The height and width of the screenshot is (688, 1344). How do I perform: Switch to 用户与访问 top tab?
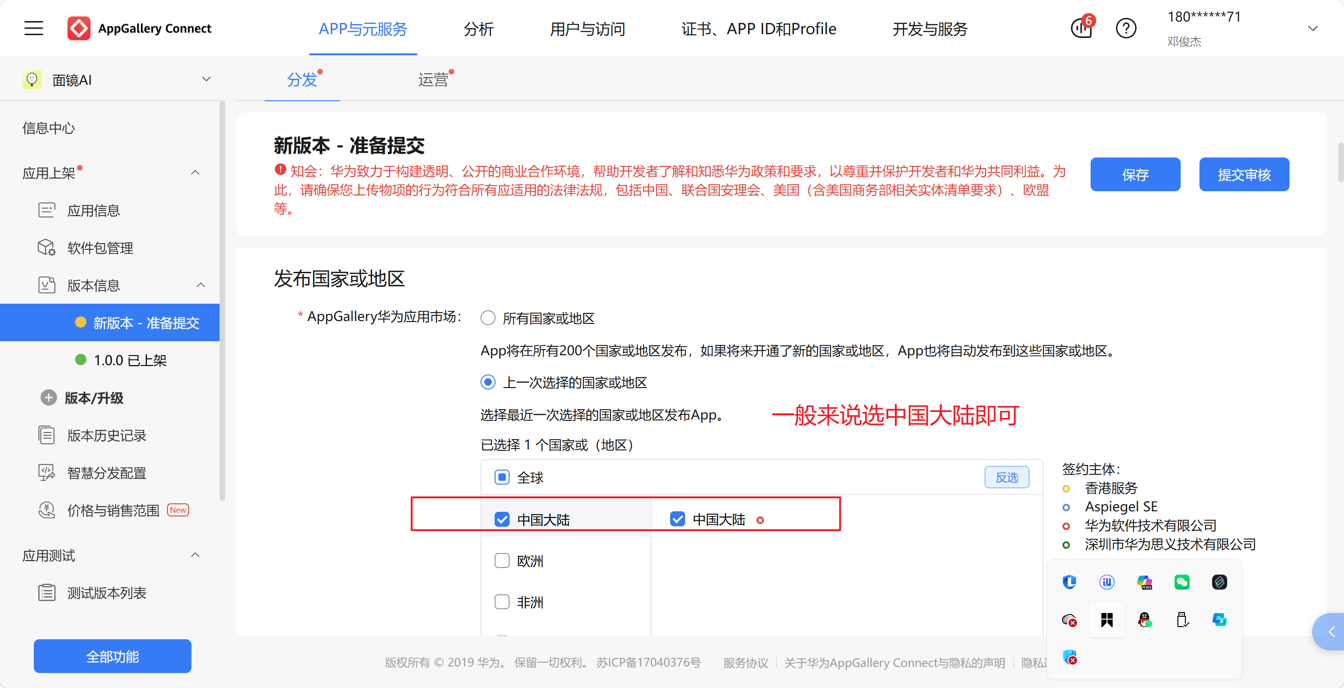click(x=588, y=29)
